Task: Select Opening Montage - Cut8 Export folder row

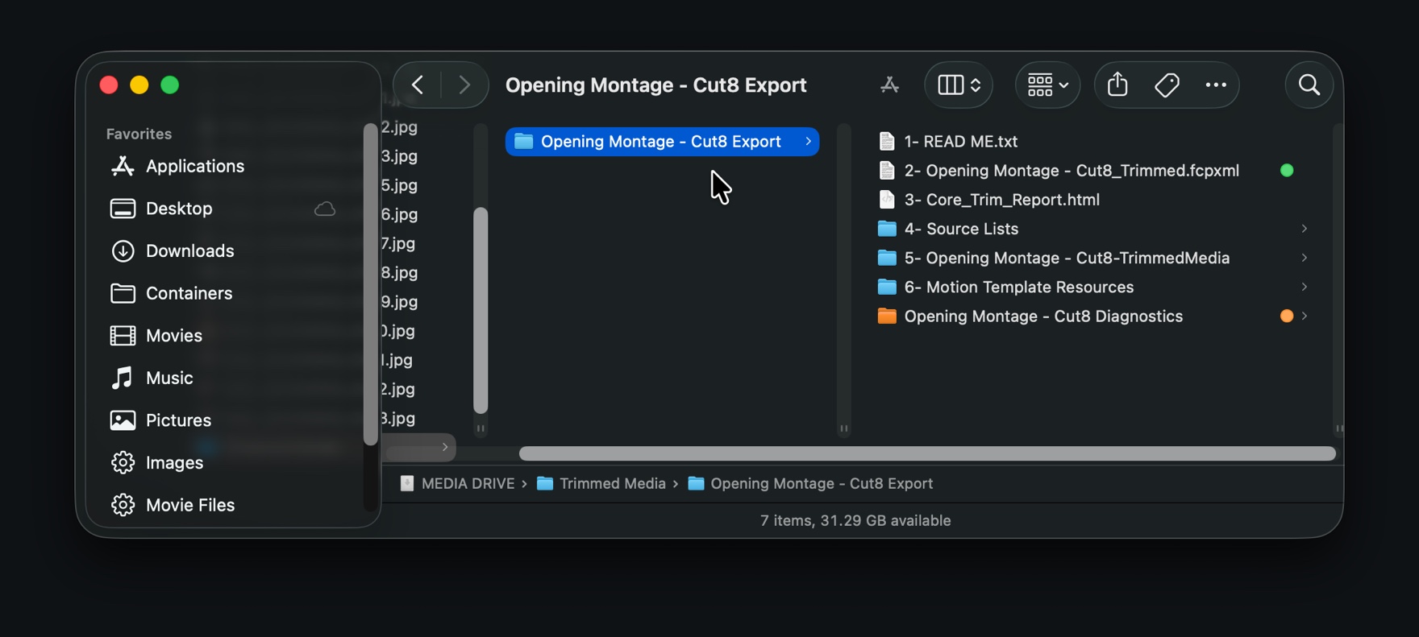Action: pos(662,142)
